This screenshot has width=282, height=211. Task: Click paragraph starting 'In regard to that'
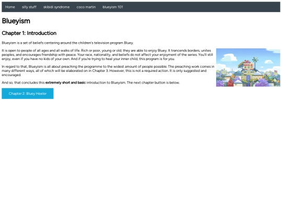(x=108, y=71)
